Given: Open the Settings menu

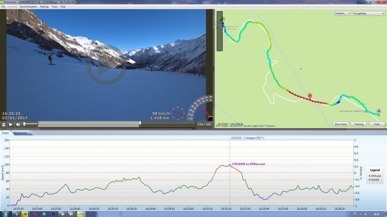Looking at the screenshot, I should click(44, 7).
